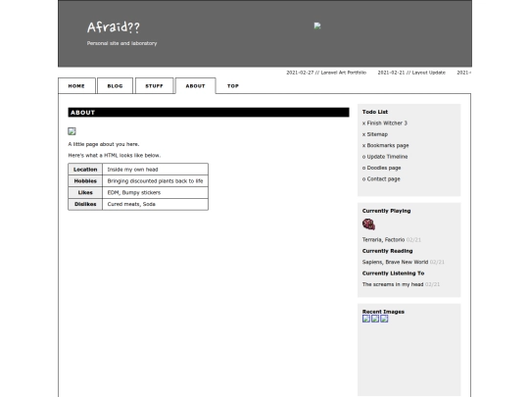
Task: Click 'Sapiens, Brave New World' text
Action: pyautogui.click(x=395, y=262)
